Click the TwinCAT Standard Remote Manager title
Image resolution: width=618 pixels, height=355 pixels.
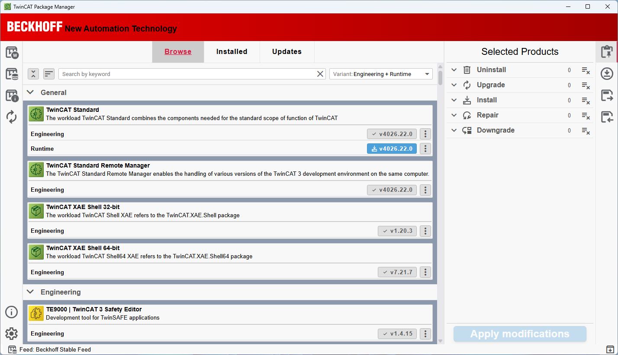tap(98, 165)
